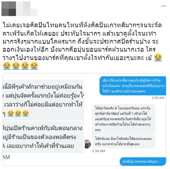Viewport: 170px width, 169px height.
Task: Click the 2:34 AM timestamp
Action: point(98,151)
